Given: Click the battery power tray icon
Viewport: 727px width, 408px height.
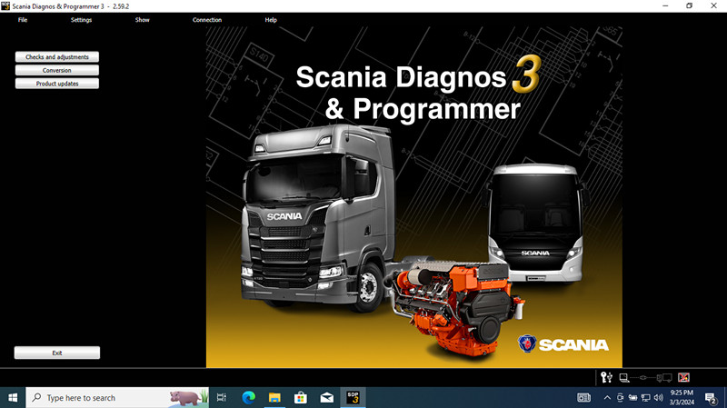Looking at the screenshot, I should click(632, 397).
